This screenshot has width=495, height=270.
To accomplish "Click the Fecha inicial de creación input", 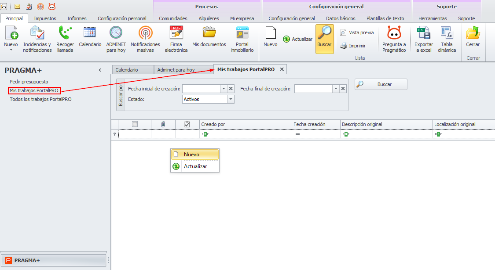I will pyautogui.click(x=201, y=89).
